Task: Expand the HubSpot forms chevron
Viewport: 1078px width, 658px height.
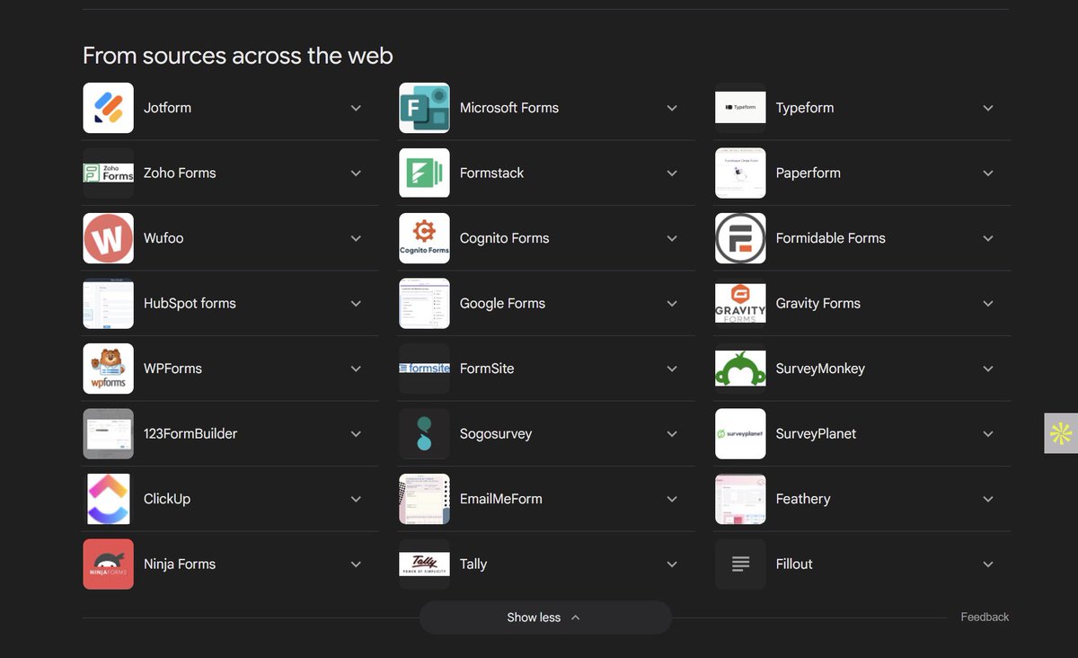Action: [x=356, y=303]
